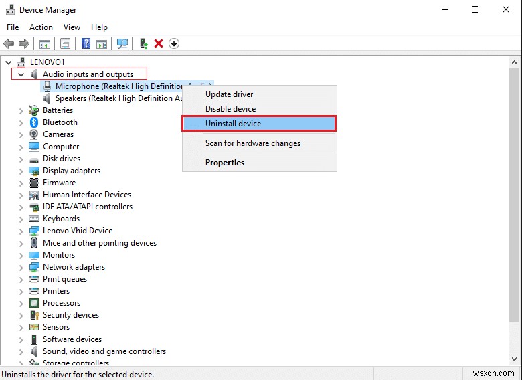Select the LENOVO1 computer name
The image size is (522, 380).
tap(48, 62)
